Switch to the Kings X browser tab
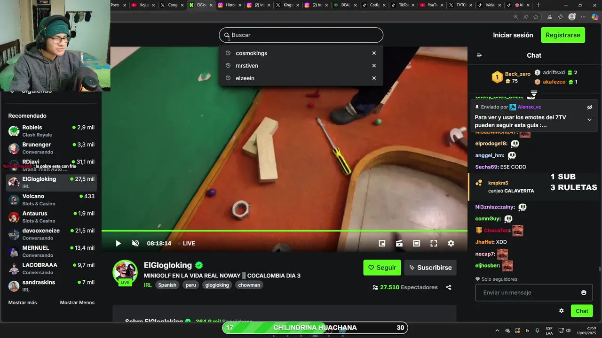The width and height of the screenshot is (602, 338). [288, 5]
